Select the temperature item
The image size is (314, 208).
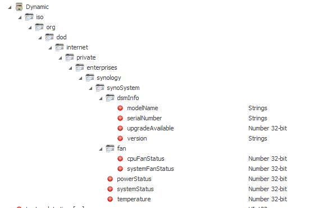click(x=134, y=199)
